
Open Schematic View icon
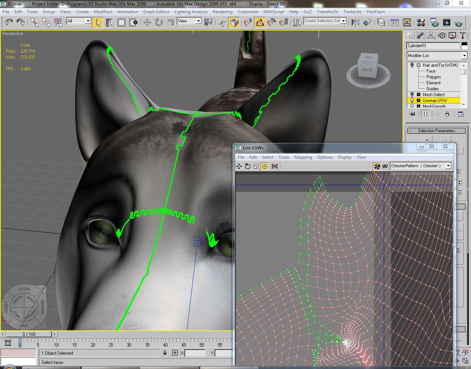click(x=407, y=22)
